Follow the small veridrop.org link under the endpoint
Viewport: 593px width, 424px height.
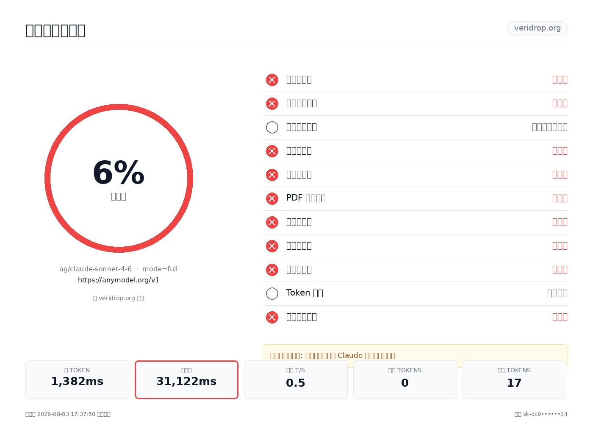(x=119, y=298)
